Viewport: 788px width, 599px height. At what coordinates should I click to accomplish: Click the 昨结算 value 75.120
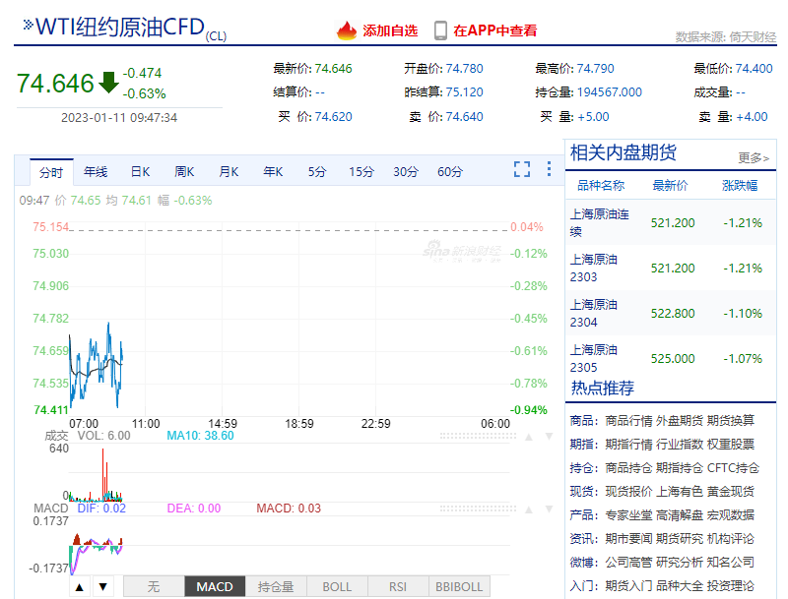click(464, 92)
